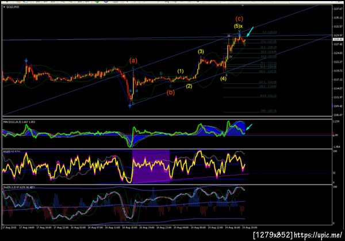
Task: Click the 19 Aug 08:00 time label
Action: click(198, 228)
